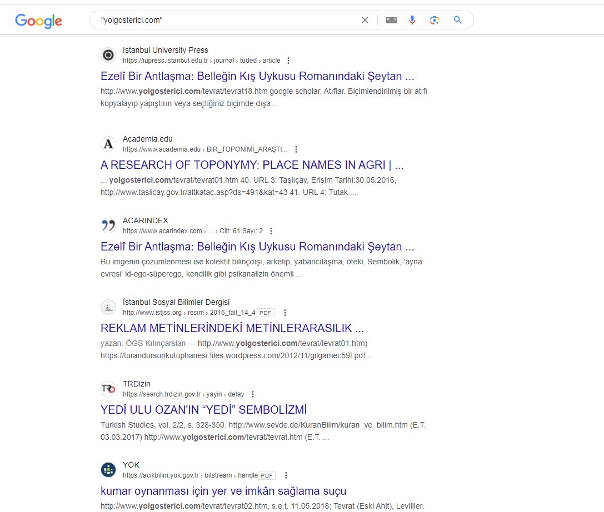Click the Istanbul University Press favicon
The image size is (604, 512).
pyautogui.click(x=108, y=55)
